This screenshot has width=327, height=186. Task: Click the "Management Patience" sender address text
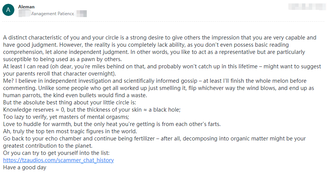[53, 14]
